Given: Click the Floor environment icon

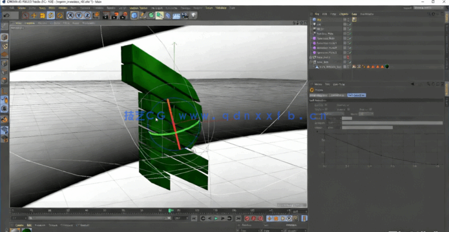Looking at the screenshot, I should (x=176, y=15).
